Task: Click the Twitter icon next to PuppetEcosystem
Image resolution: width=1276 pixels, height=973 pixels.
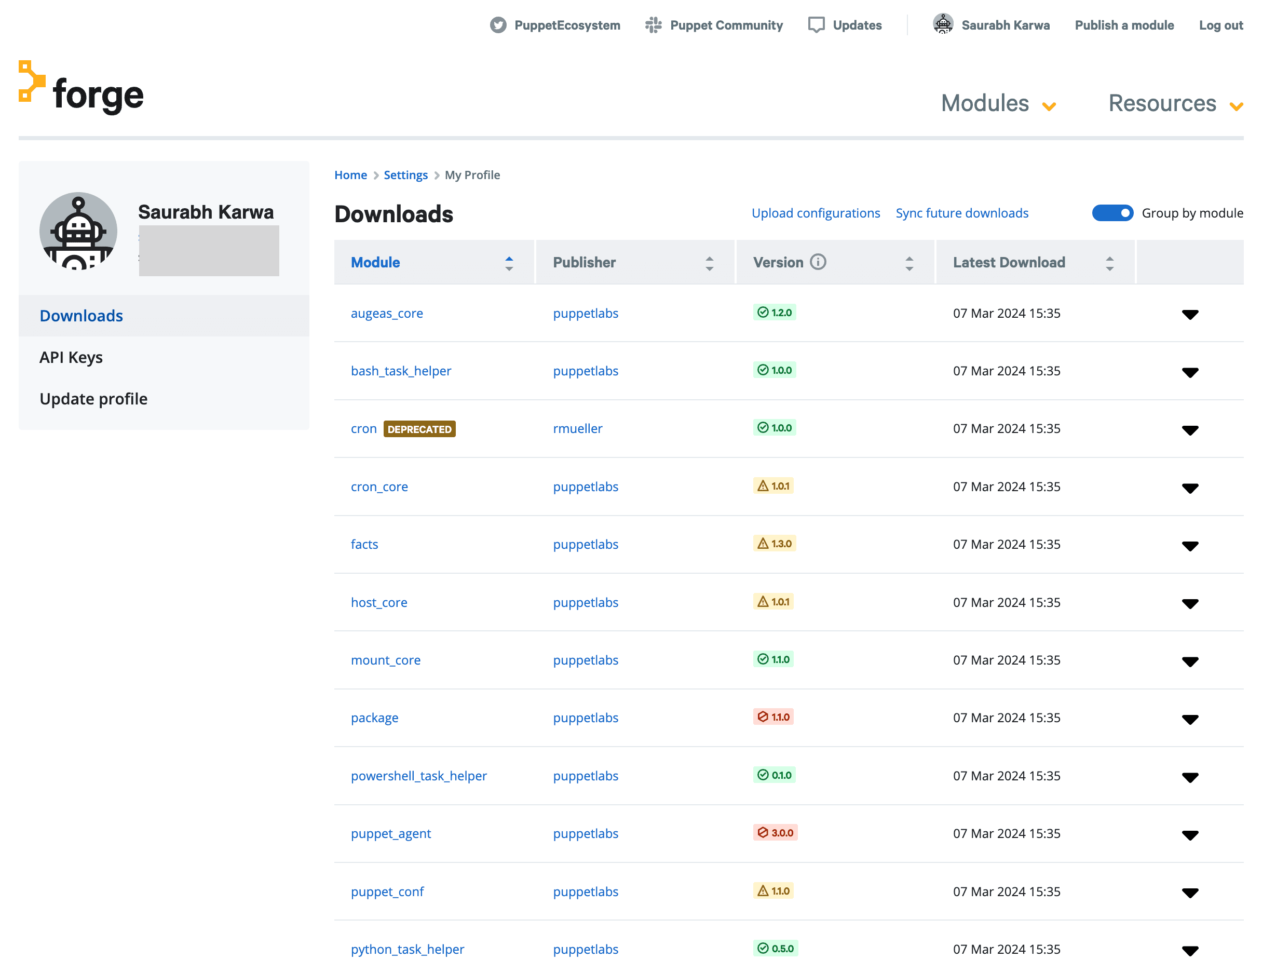Action: click(498, 25)
